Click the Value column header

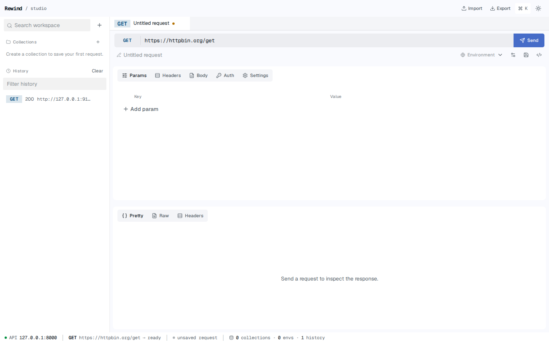tap(335, 97)
